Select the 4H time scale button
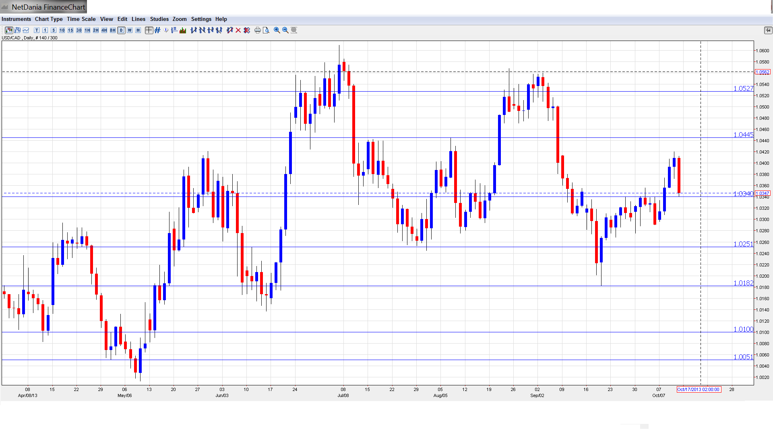The height and width of the screenshot is (434, 773). click(x=104, y=30)
